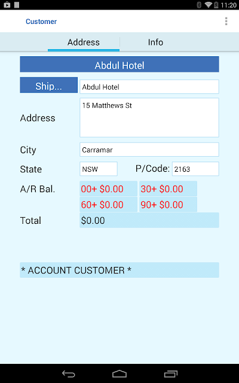239x383 pixels.
Task: Switch to the Info tab
Action: pos(155,42)
